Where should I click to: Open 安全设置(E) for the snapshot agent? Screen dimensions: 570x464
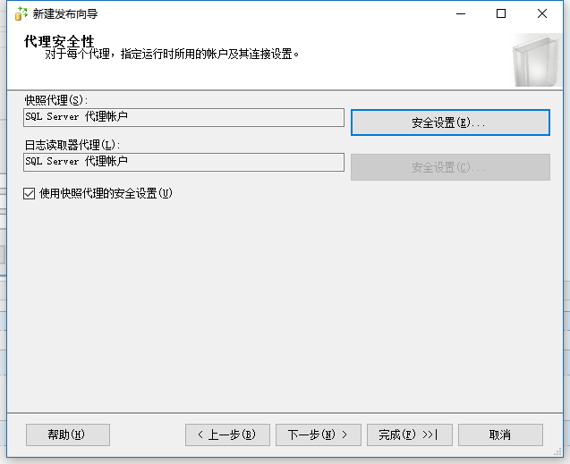click(449, 123)
